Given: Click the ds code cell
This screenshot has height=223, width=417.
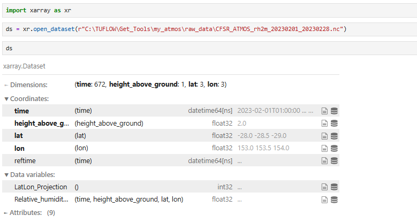Looking at the screenshot, I should (x=209, y=48).
